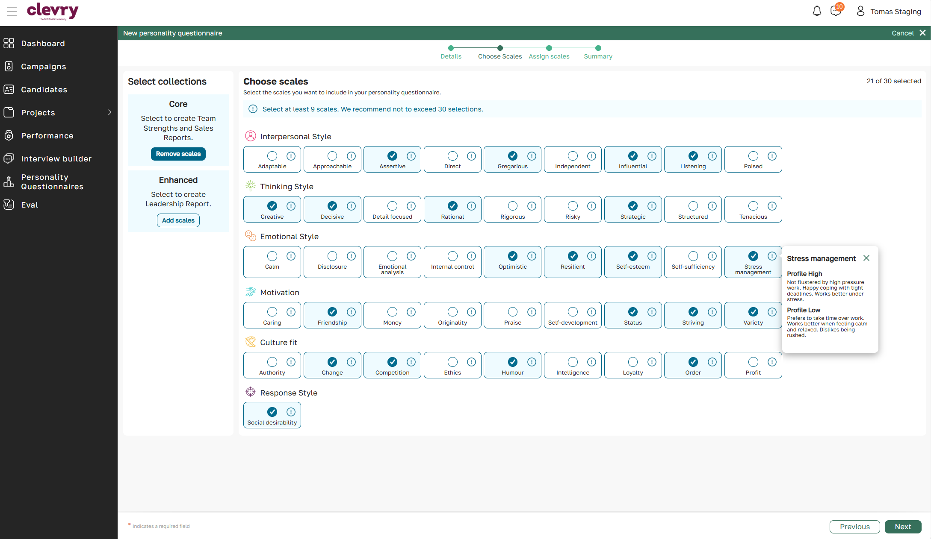Open the Tomas Staging user icon
This screenshot has width=931, height=539.
[860, 11]
